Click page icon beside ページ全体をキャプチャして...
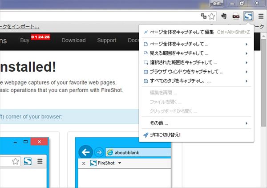Viewport: 267px width, 188px height. pyautogui.click(x=146, y=44)
